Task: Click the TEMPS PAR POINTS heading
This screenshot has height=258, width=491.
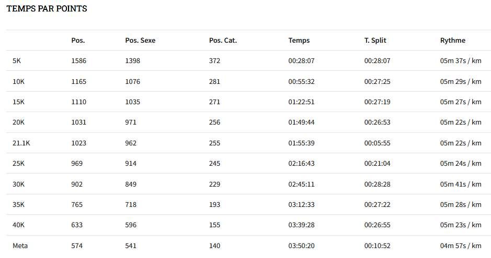Action: tap(47, 9)
